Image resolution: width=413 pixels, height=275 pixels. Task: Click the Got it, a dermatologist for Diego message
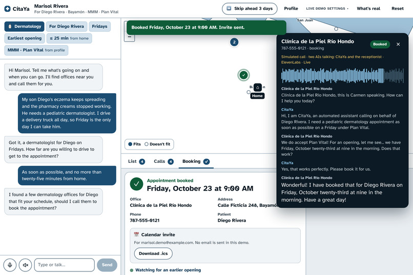coord(53,150)
